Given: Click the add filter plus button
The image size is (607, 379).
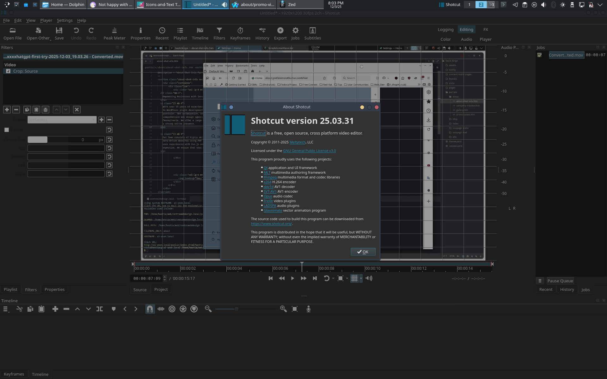Looking at the screenshot, I should click(7, 110).
